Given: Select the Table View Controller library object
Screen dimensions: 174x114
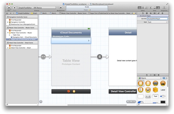Looking at the screenshot, I should 148,83.
